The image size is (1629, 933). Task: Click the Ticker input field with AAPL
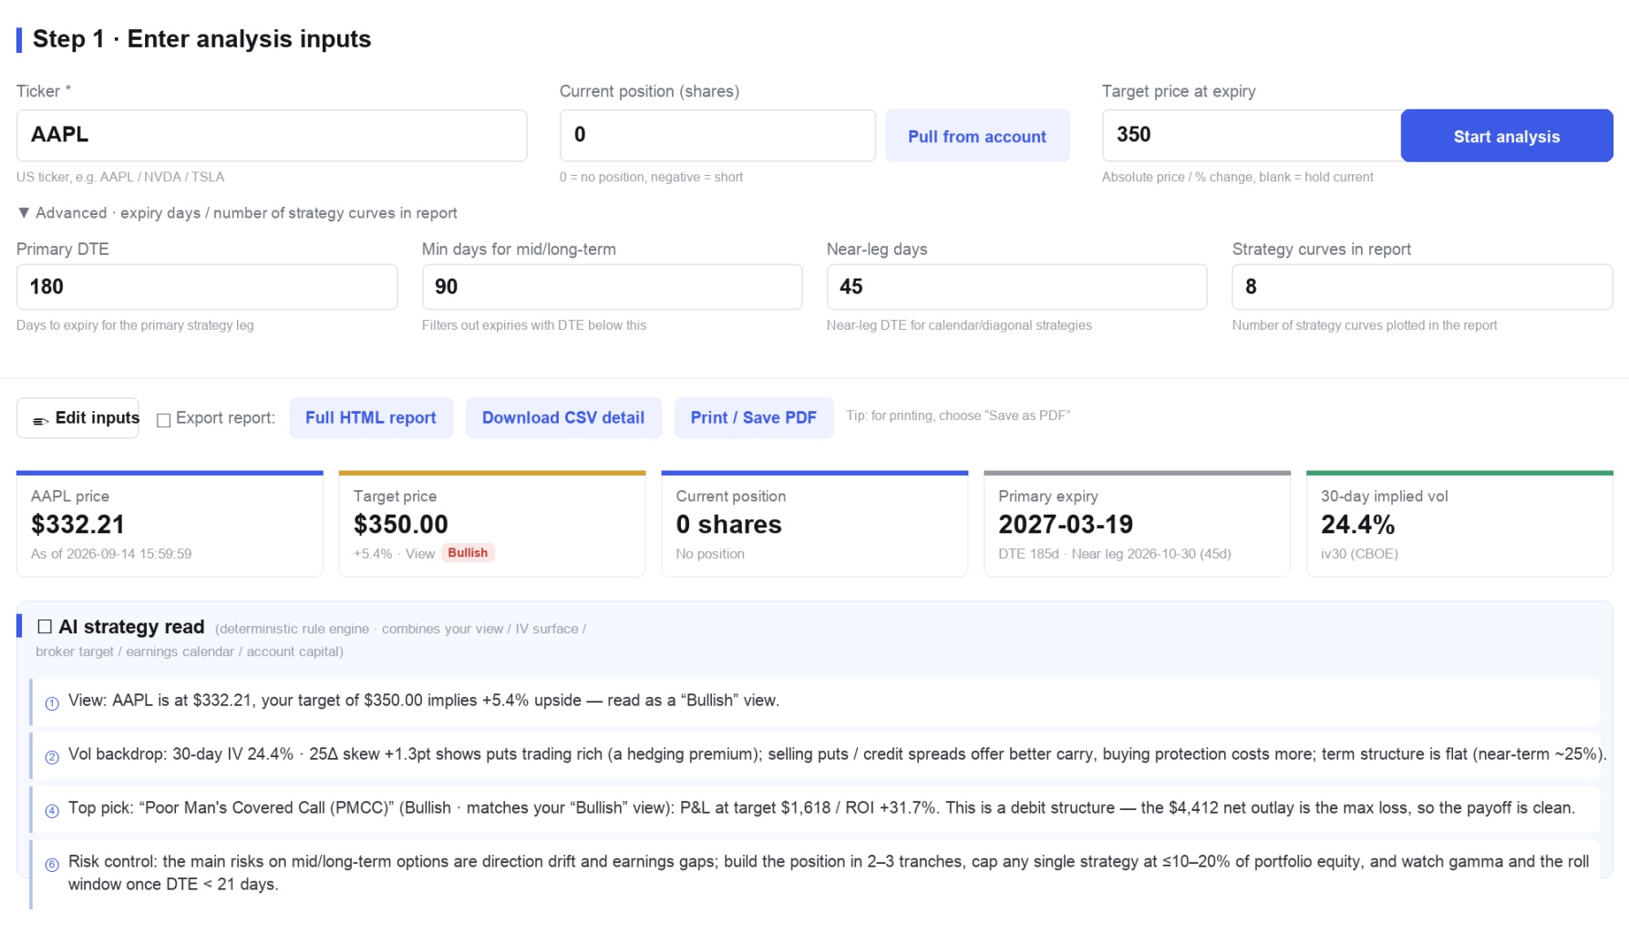coord(272,136)
